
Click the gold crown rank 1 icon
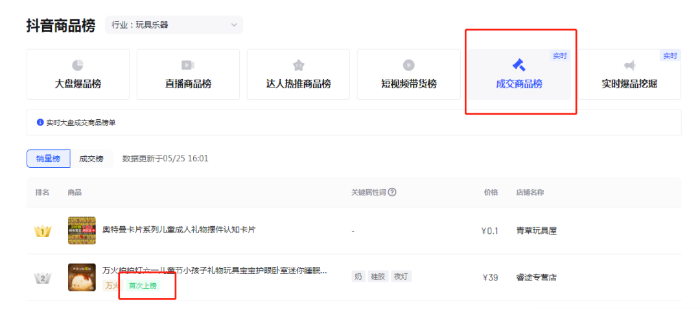click(x=42, y=231)
